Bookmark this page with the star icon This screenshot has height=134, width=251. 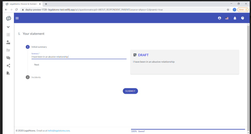(x=228, y=10)
